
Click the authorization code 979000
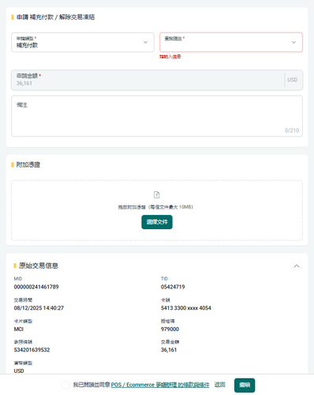pyautogui.click(x=170, y=329)
